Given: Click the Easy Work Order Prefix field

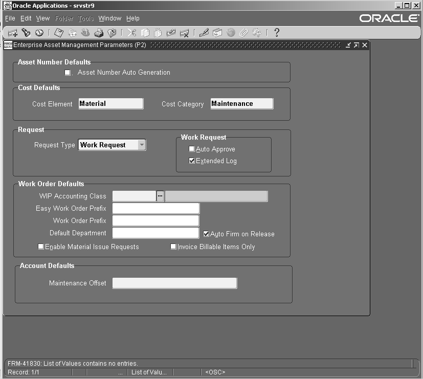Looking at the screenshot, I should (x=156, y=209).
